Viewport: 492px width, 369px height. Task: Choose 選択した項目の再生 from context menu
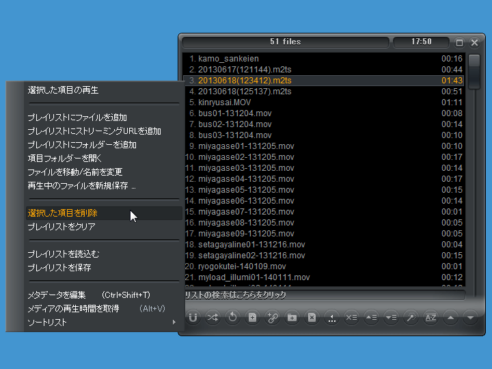point(104,90)
